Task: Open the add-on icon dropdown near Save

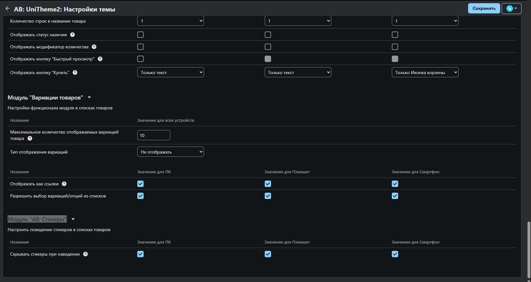Action: coord(511,9)
